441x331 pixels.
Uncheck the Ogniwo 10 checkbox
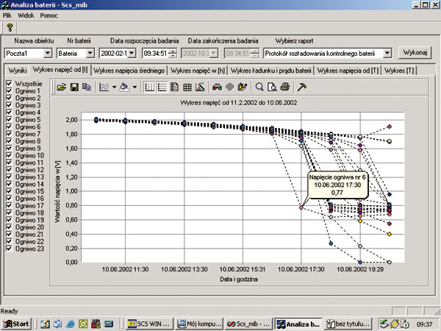coord(9,155)
